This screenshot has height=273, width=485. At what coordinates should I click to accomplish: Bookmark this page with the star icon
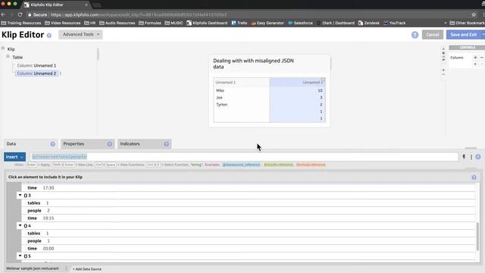click(474, 14)
